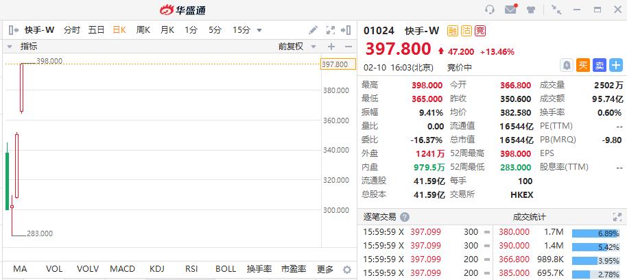
Task: Click the 竞 auction badge
Action: pyautogui.click(x=480, y=31)
